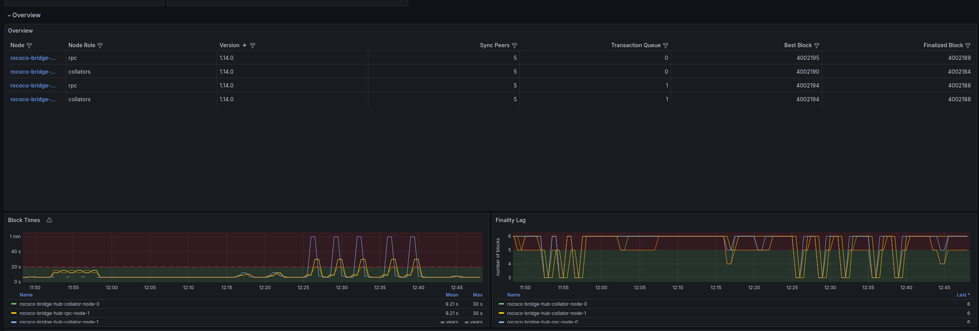Open the Block Times panel title menu

click(24, 220)
